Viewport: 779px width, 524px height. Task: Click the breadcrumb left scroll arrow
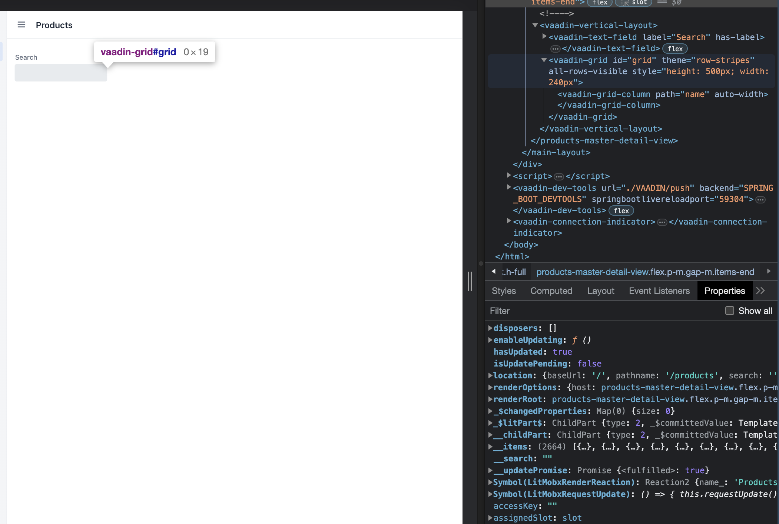[494, 272]
